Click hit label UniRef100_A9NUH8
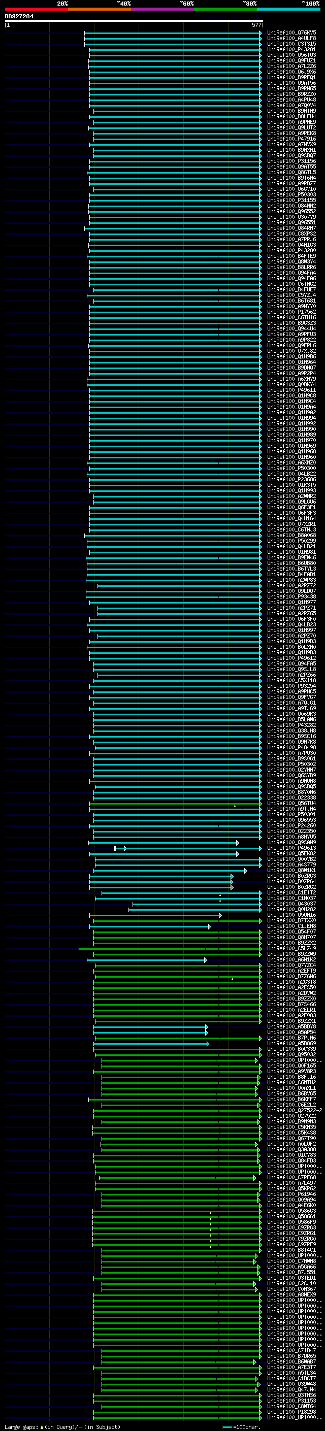325x1431 pixels. 291,781
